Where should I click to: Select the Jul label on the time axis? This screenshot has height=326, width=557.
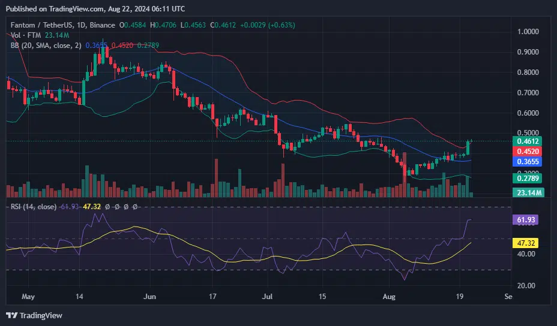[266, 296]
